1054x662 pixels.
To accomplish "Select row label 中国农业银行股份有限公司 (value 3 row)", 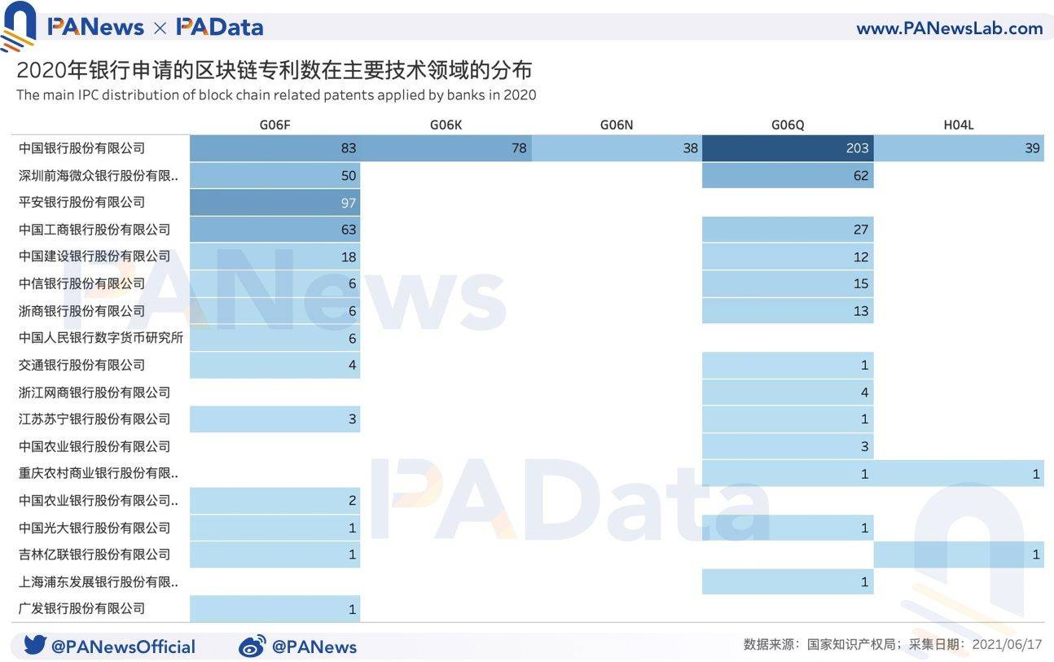I will (x=94, y=446).
